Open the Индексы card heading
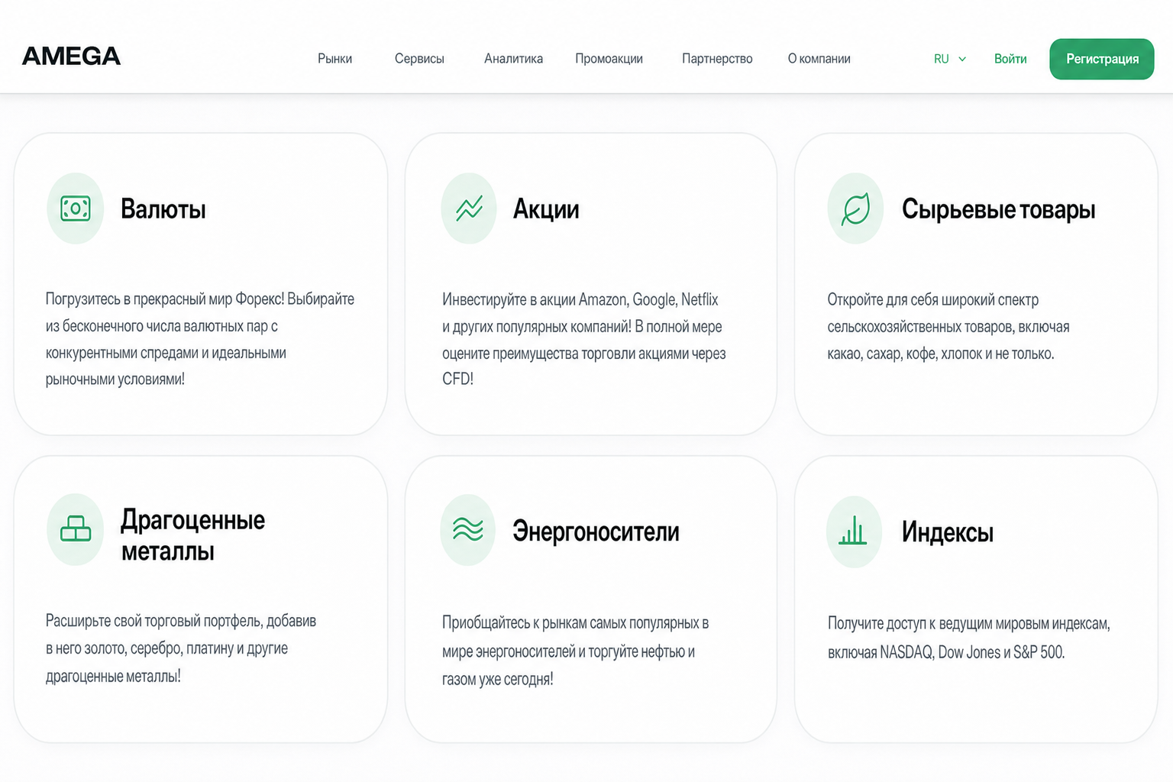This screenshot has height=782, width=1173. pyautogui.click(x=948, y=532)
